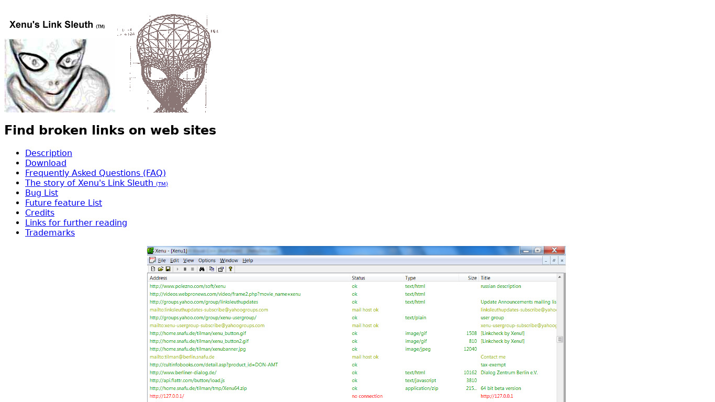715x402 pixels.
Task: Select row videos.webpronews.com frame2.php URL
Action: pos(225,294)
